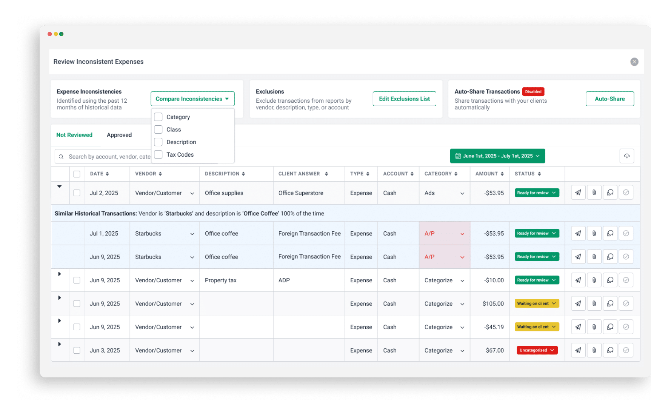Collapse the Jul 2 Office supplies row

pyautogui.click(x=60, y=186)
